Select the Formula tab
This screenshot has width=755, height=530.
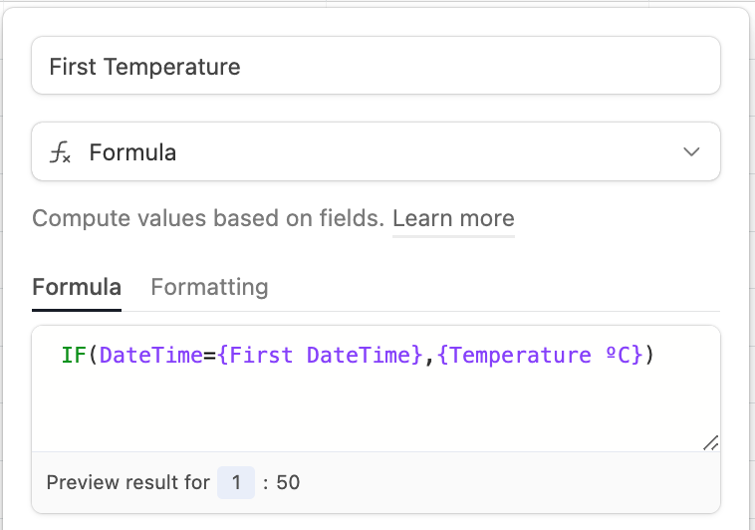tap(77, 287)
